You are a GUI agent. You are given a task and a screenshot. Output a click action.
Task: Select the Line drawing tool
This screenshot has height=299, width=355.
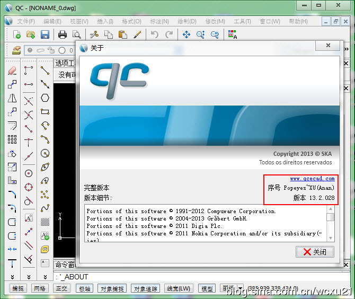coord(45,71)
